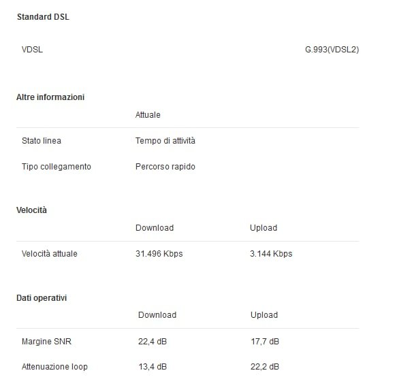Viewport: 416px width, 392px height.
Task: Select the Attuale column header
Action: (148, 115)
